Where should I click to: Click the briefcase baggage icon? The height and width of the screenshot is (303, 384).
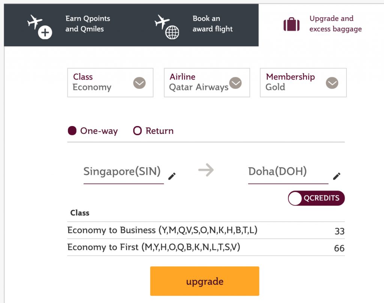point(292,24)
